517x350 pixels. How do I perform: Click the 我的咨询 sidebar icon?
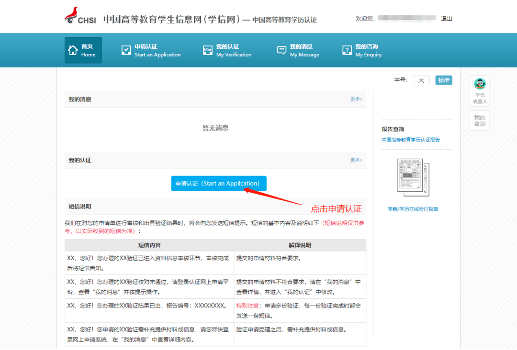[x=480, y=120]
